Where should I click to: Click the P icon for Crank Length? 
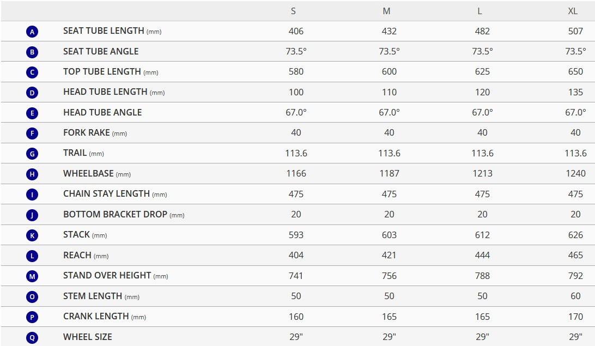click(32, 317)
